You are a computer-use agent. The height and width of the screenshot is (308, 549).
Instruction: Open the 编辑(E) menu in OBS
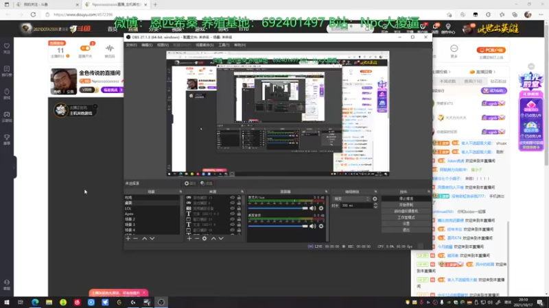[x=147, y=45]
